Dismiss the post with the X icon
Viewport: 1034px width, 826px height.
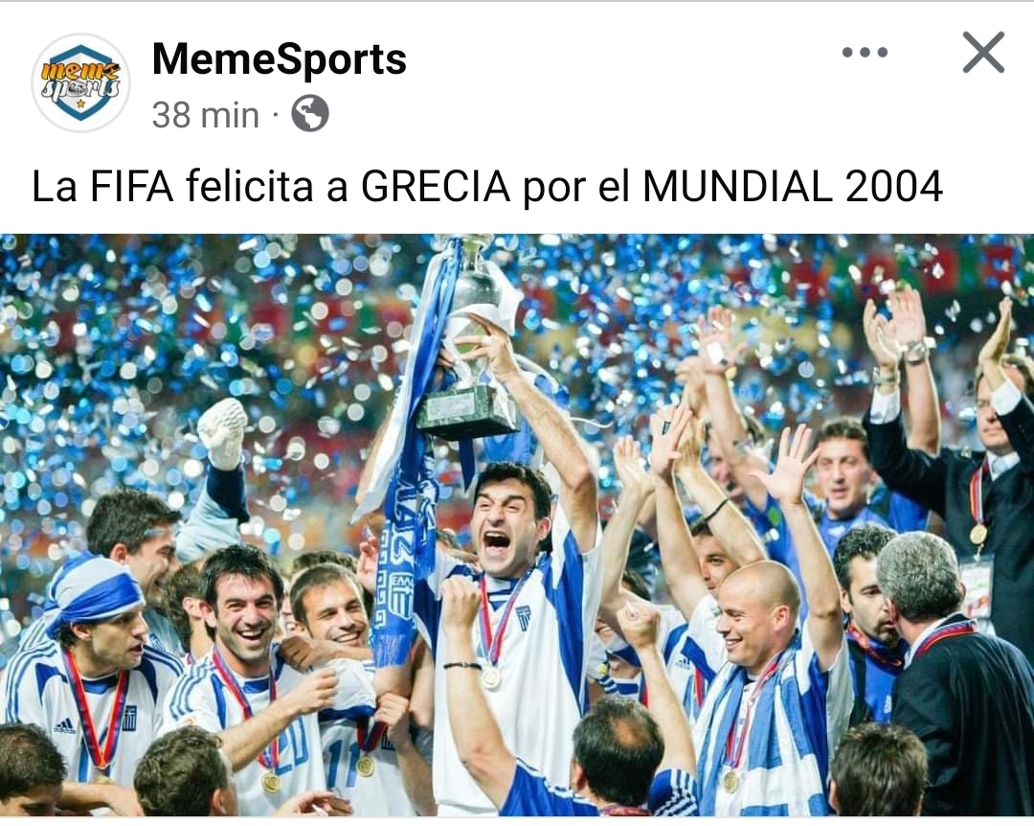tap(983, 52)
